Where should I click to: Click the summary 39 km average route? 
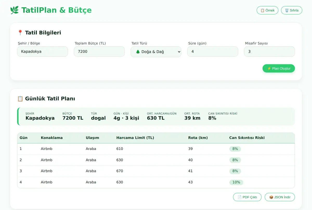(x=192, y=118)
